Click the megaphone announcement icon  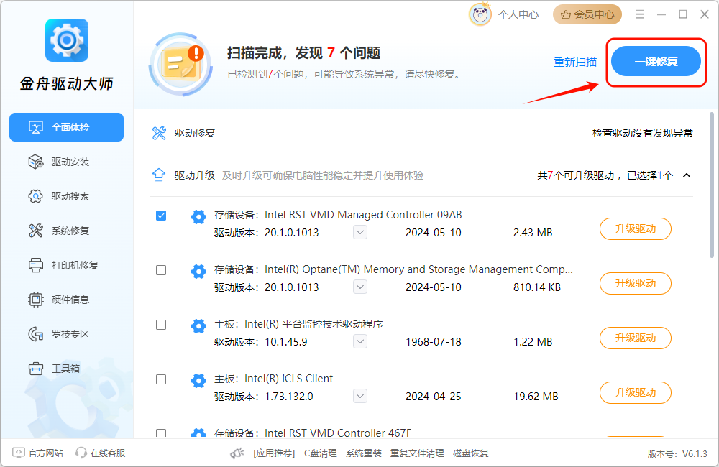point(237,453)
